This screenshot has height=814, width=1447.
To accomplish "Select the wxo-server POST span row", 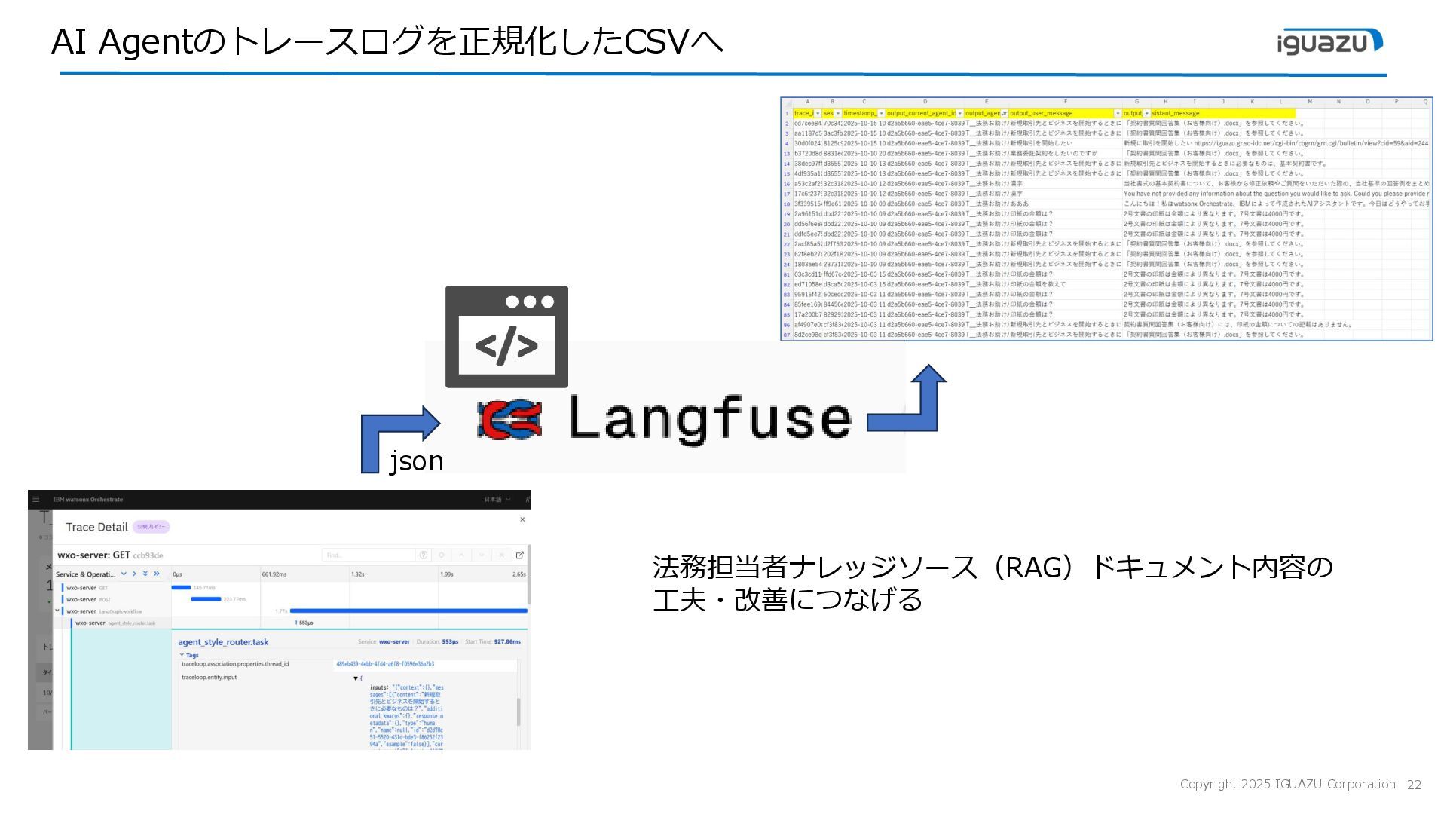I will pyautogui.click(x=112, y=599).
